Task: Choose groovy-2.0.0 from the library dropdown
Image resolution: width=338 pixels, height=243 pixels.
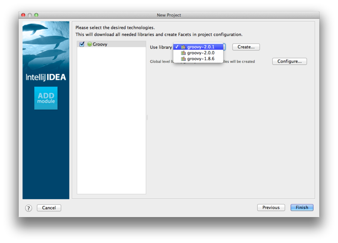Action: [x=198, y=53]
